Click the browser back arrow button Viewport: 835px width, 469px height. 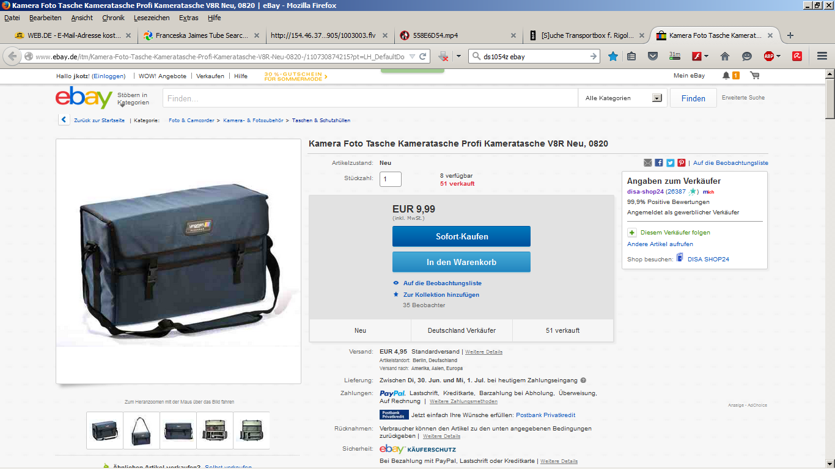pyautogui.click(x=12, y=56)
